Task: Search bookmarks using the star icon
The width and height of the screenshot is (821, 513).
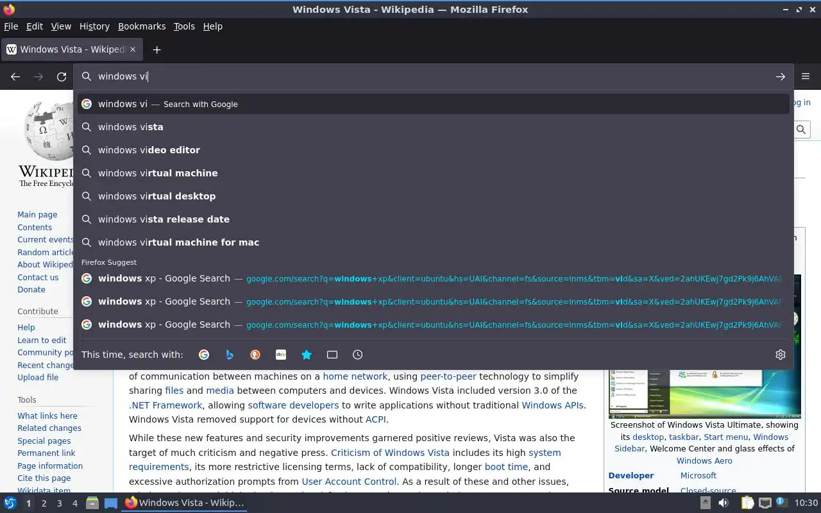Action: pyautogui.click(x=307, y=355)
